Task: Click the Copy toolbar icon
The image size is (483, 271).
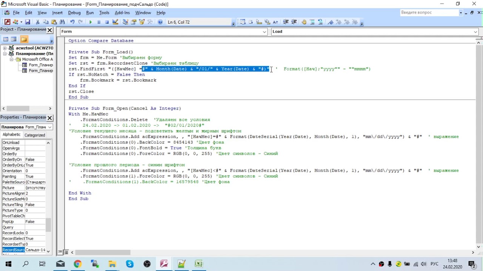Action: [x=46, y=22]
